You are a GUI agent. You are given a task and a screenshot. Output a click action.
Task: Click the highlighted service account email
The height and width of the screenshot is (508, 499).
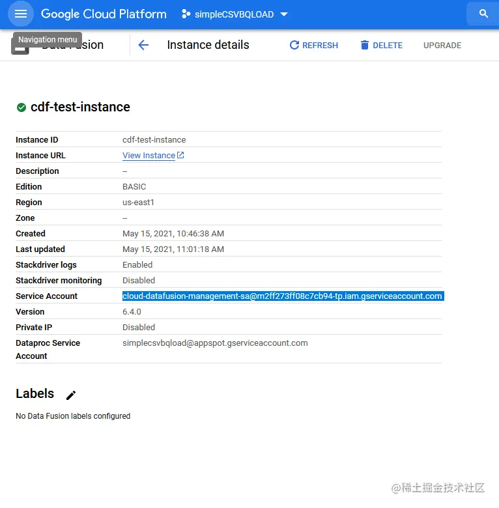(283, 296)
